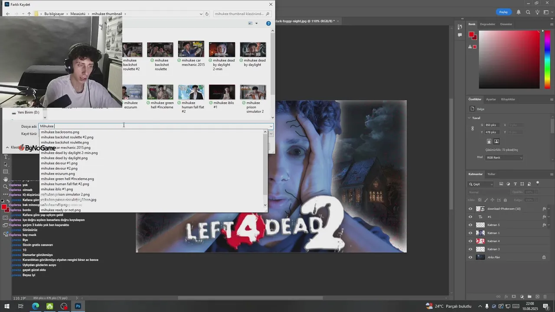Open Photoshop search magnifier icon
The width and height of the screenshot is (555, 312).
[x=529, y=12]
